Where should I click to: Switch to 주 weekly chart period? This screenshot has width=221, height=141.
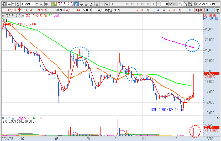pos(81,4)
